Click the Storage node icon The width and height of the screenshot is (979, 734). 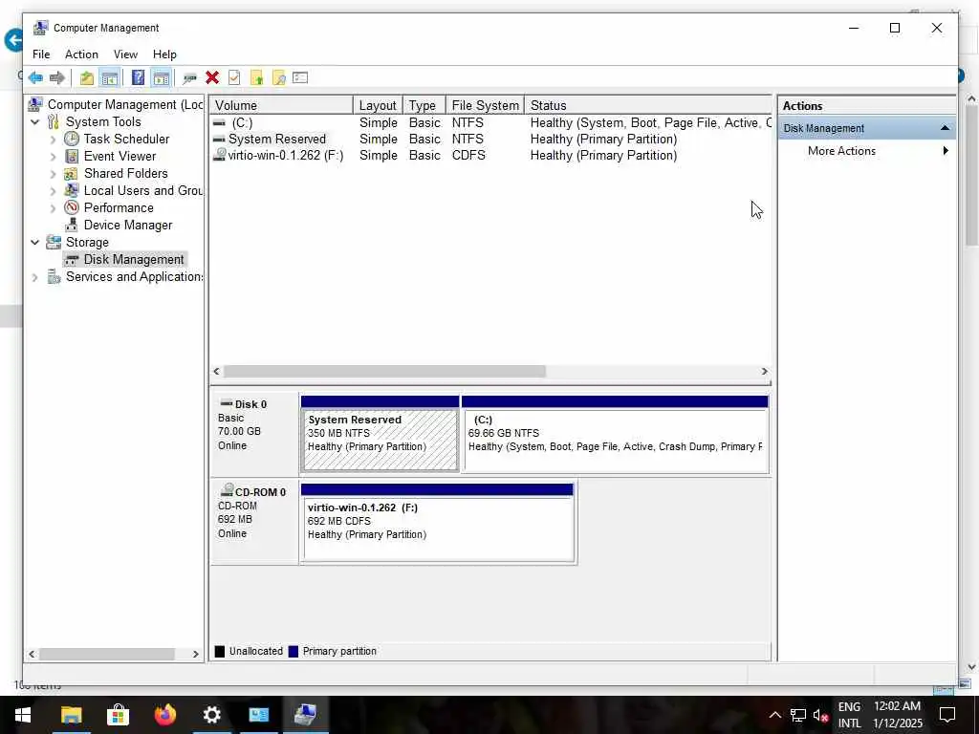point(54,242)
